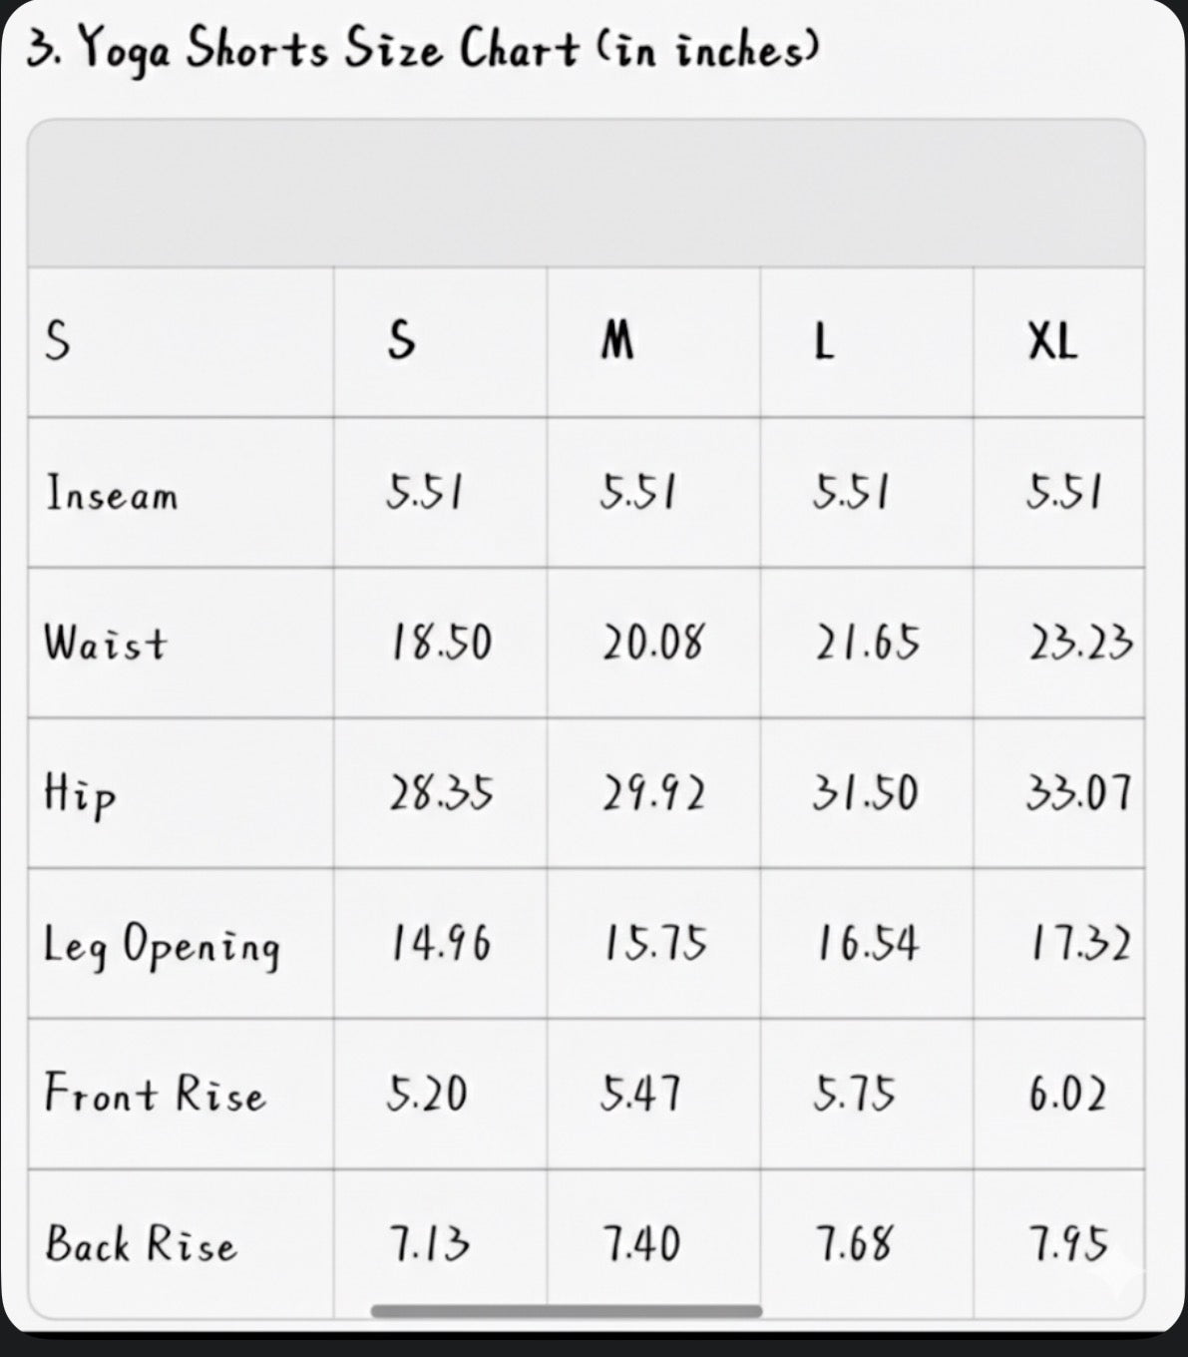Click the Front Rise row label
Viewport: 1188px width, 1357px height.
[x=155, y=1094]
